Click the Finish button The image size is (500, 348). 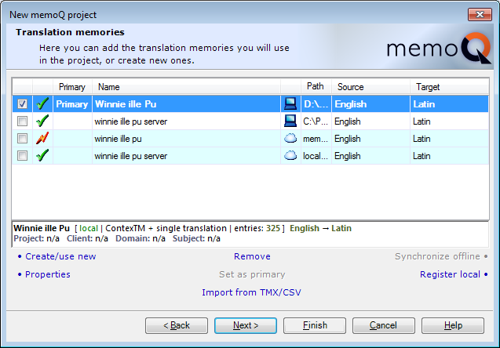(315, 325)
